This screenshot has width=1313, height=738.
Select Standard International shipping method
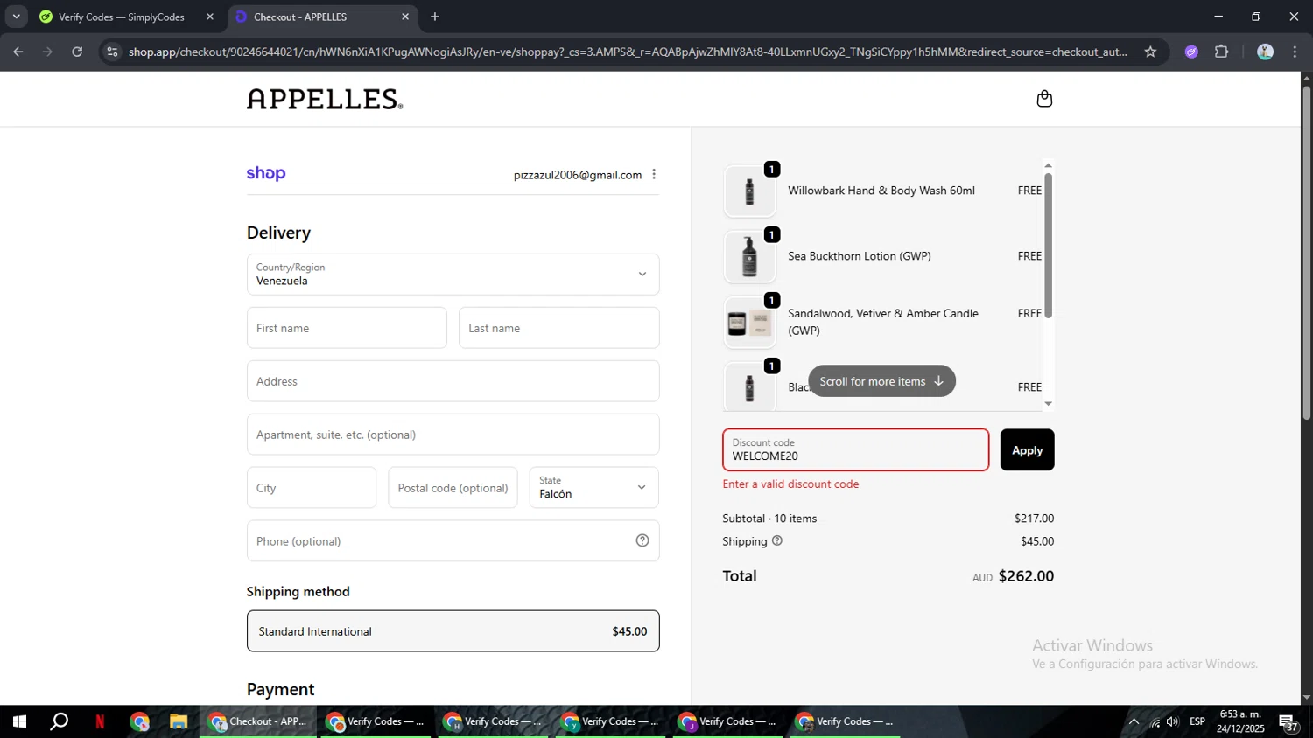tap(453, 631)
